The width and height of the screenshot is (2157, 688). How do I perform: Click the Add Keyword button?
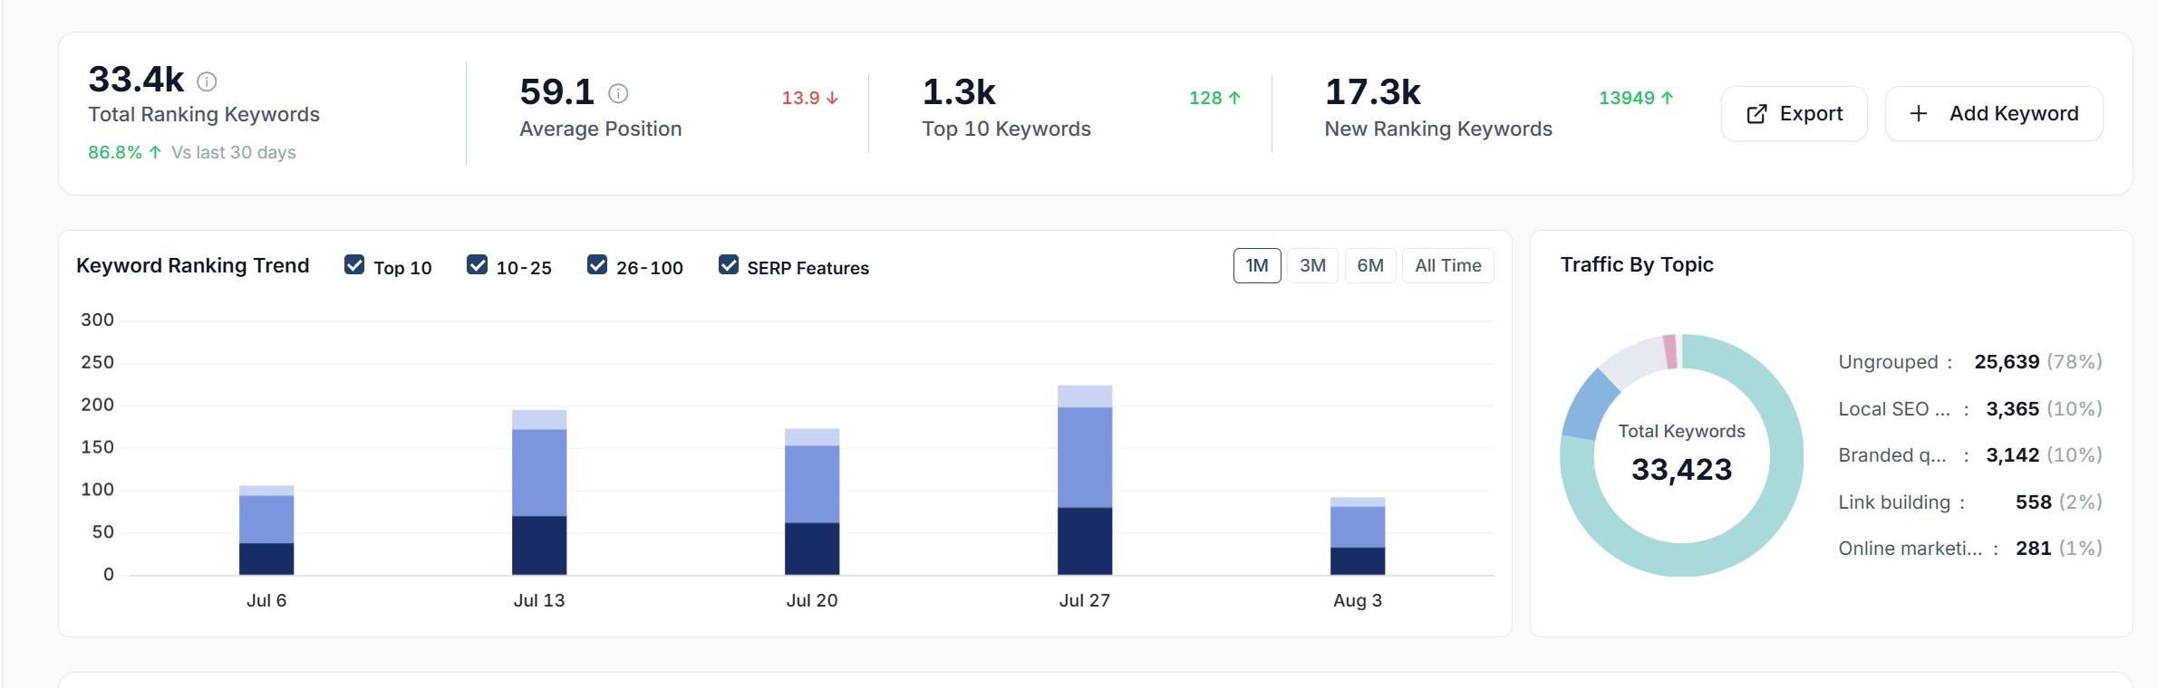tap(1994, 113)
